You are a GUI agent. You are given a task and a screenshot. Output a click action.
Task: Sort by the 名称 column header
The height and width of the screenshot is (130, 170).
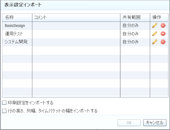pos(17,18)
